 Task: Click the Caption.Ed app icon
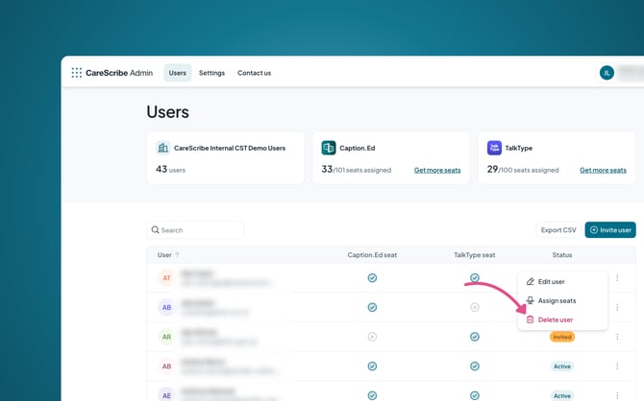(x=329, y=148)
